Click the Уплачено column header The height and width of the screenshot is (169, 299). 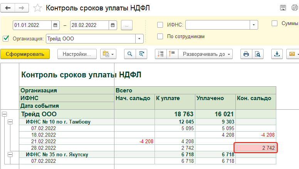[x=215, y=102]
